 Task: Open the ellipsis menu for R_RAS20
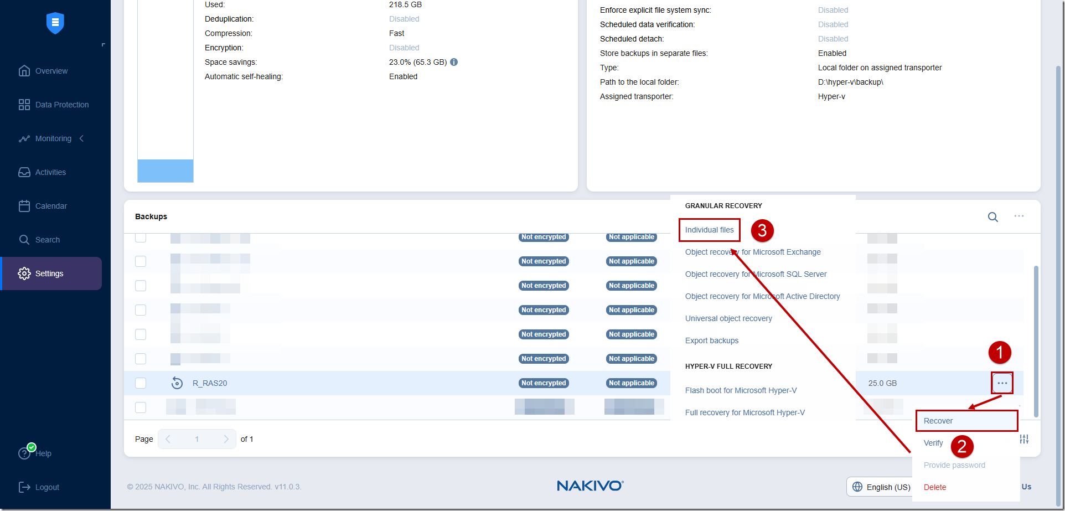click(x=1002, y=383)
